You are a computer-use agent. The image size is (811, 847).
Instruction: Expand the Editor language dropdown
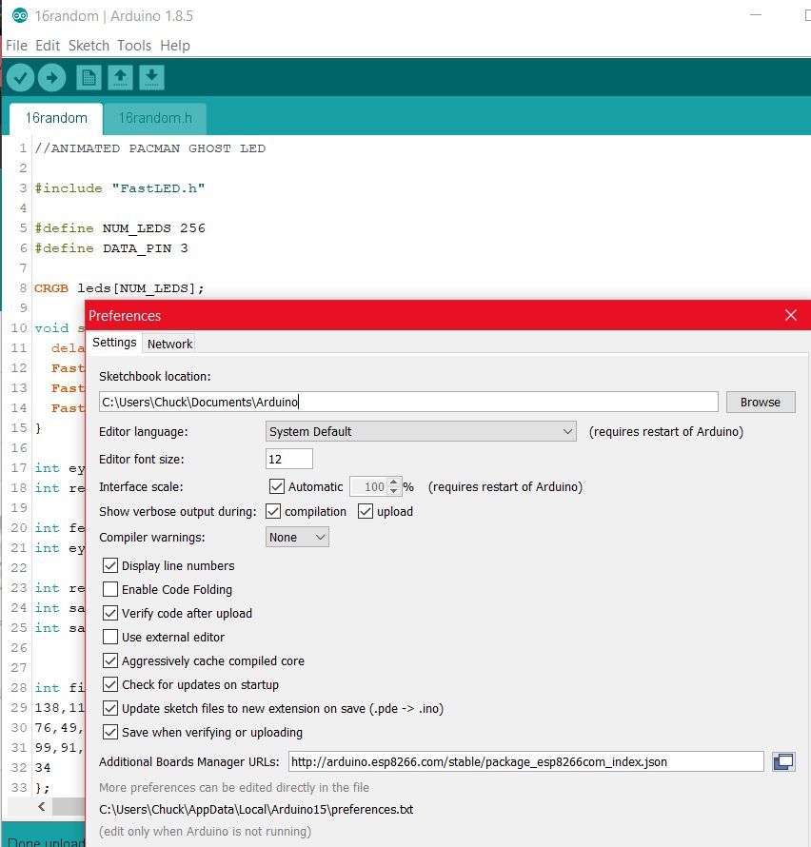421,432
